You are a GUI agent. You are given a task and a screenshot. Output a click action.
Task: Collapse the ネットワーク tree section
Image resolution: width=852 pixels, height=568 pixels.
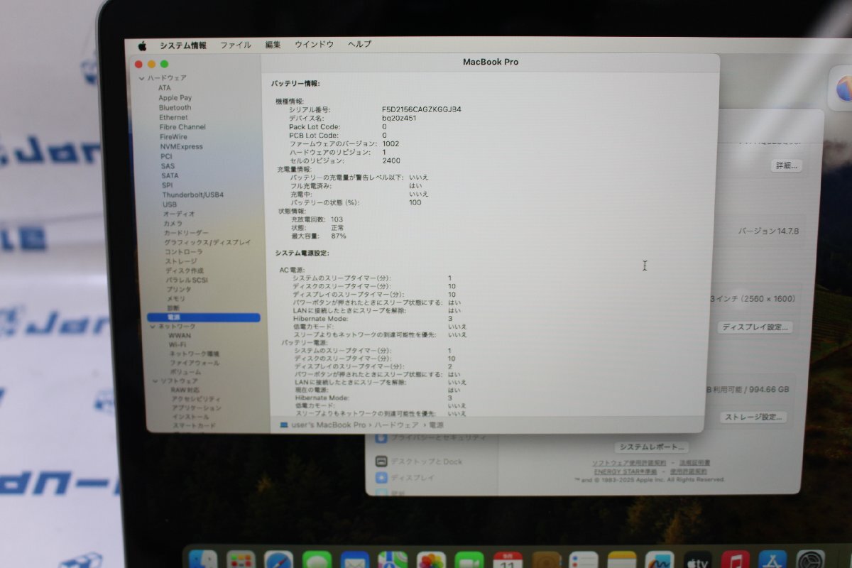(153, 327)
